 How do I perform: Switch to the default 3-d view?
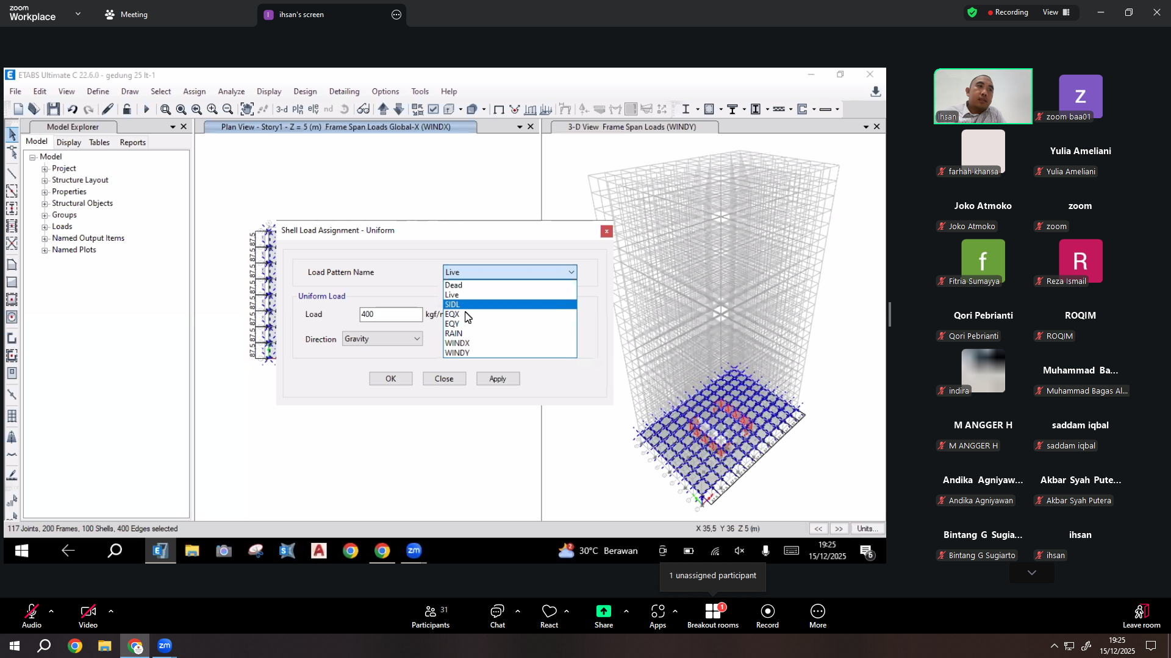(282, 109)
